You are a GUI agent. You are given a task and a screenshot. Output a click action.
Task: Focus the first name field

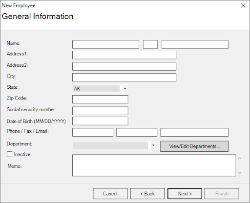pos(105,44)
